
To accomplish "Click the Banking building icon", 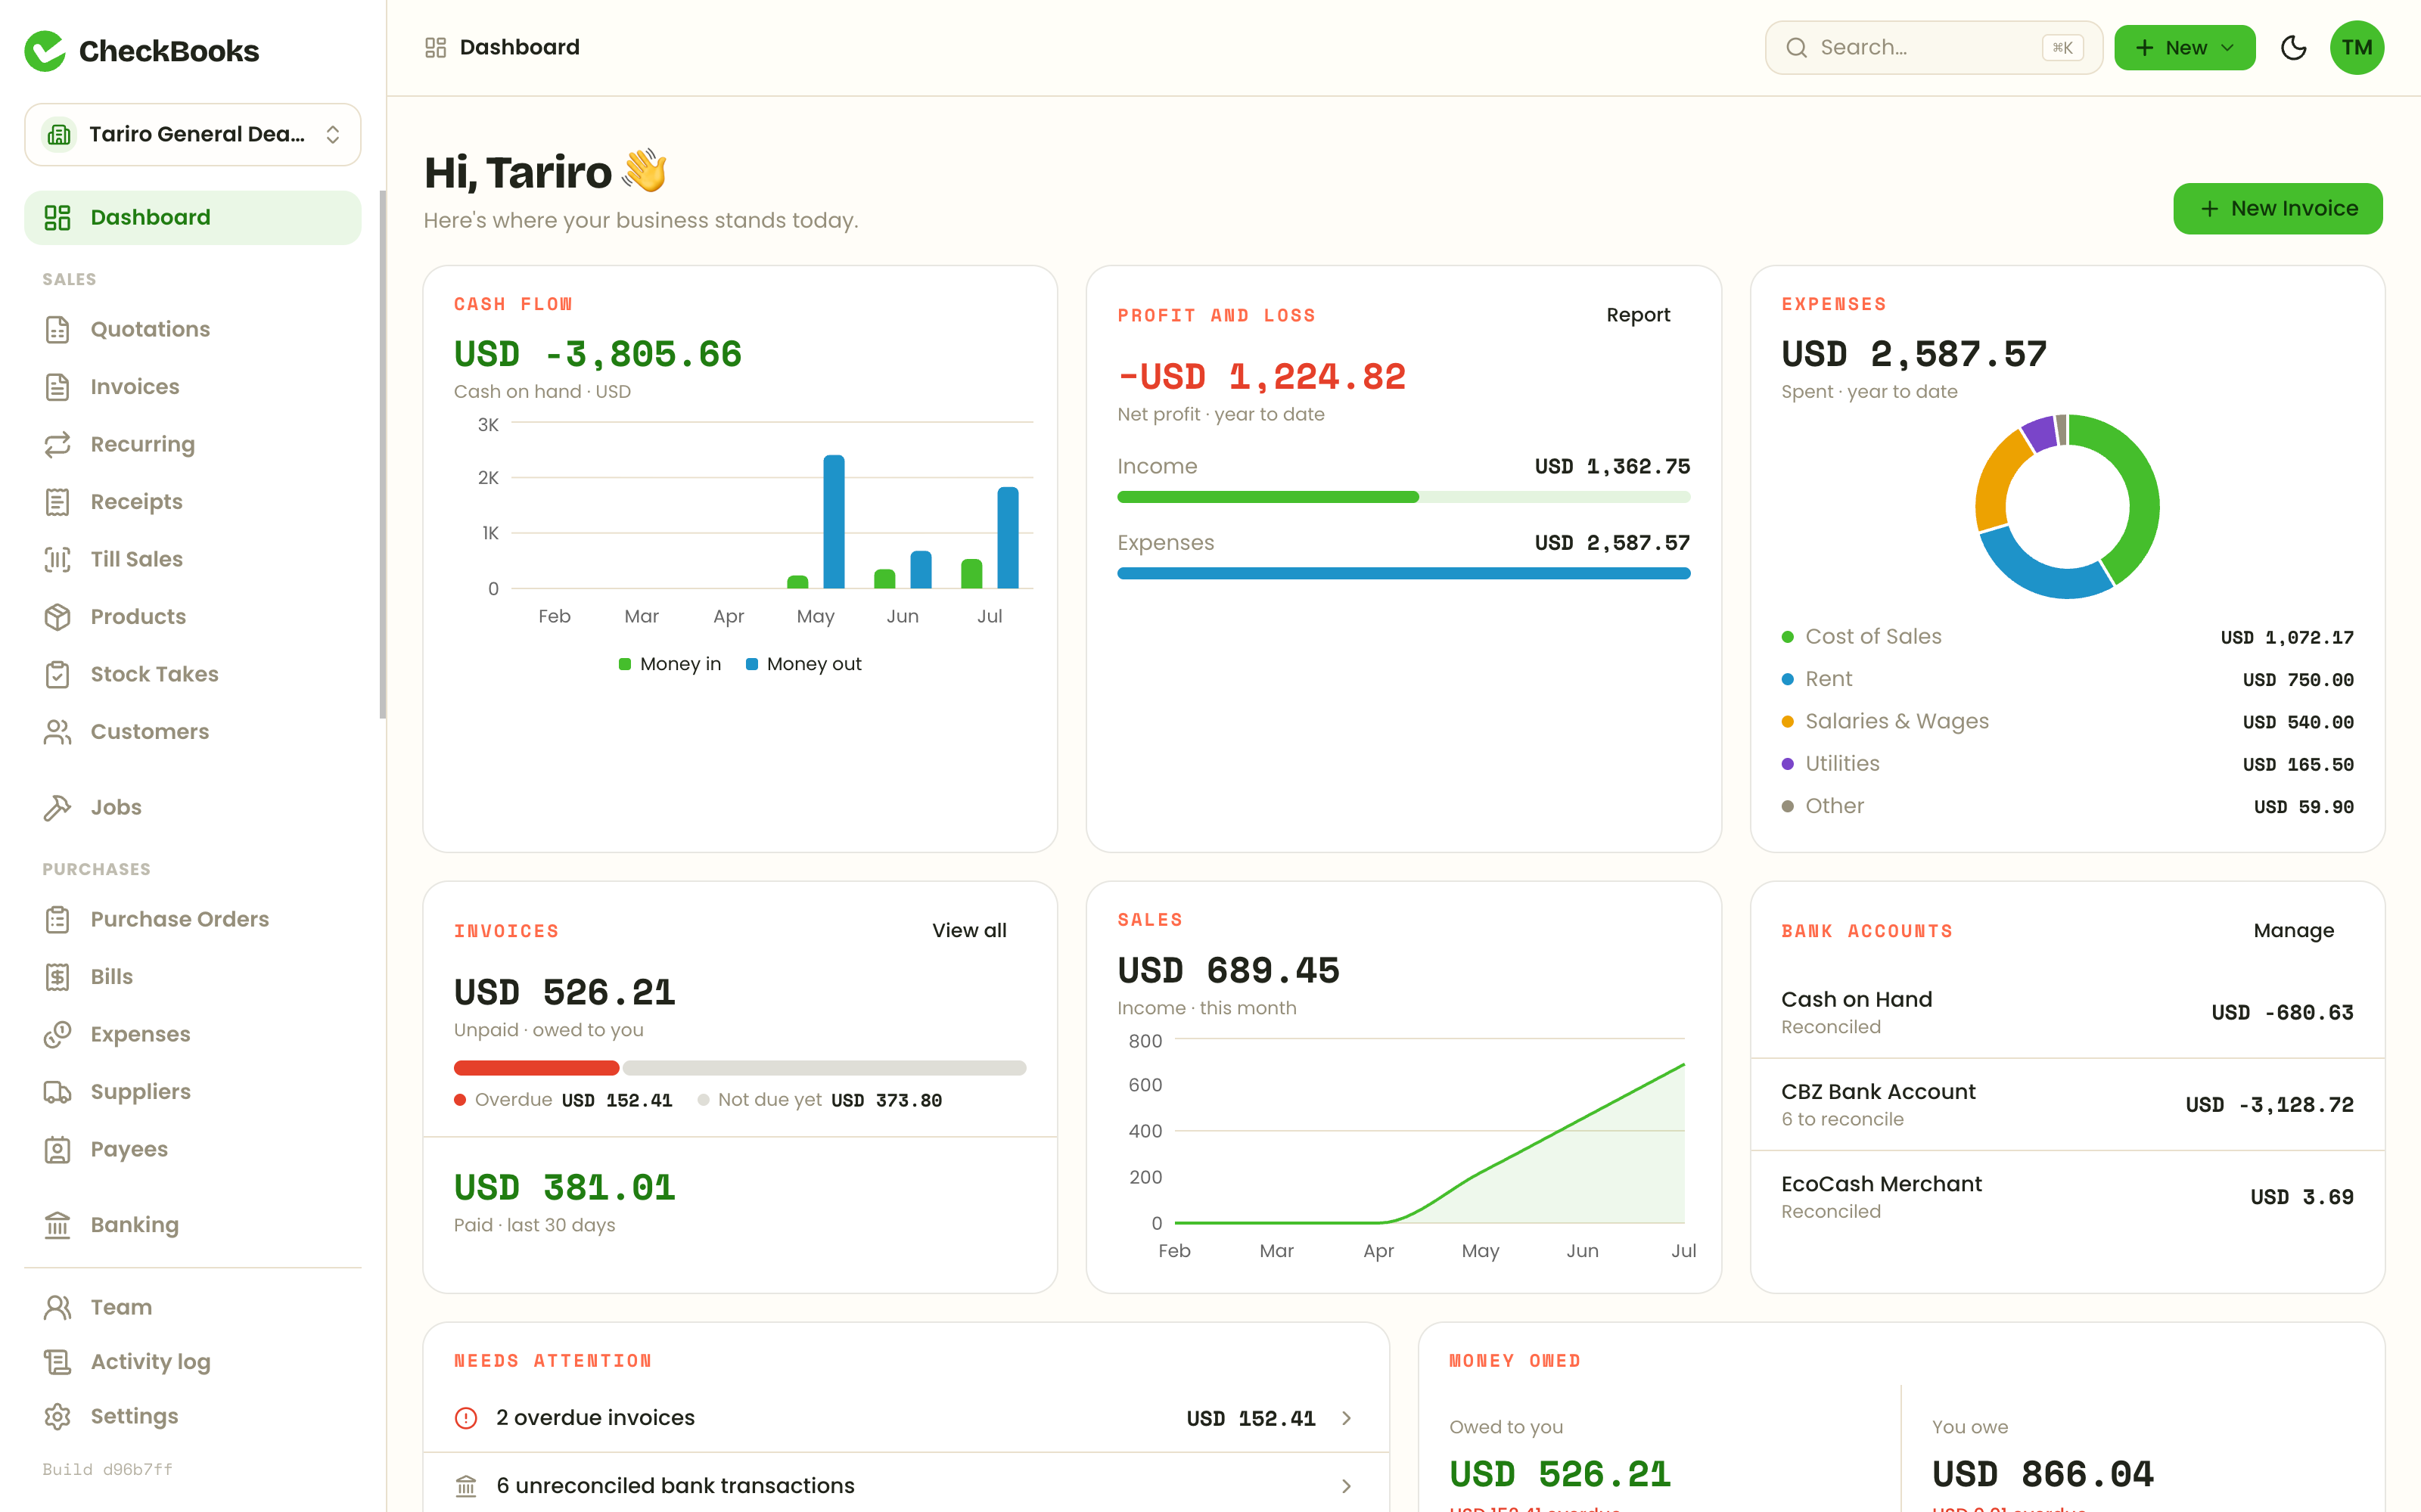I will coord(57,1225).
